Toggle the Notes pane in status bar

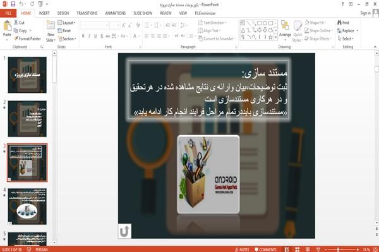point(242,249)
